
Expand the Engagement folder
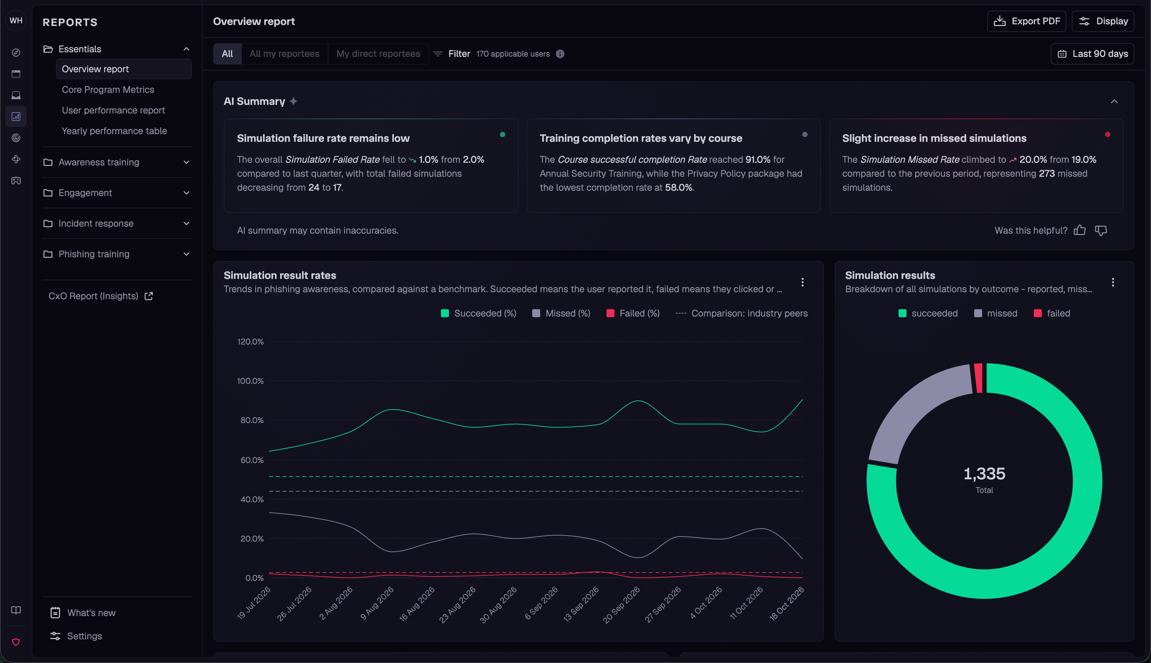(117, 193)
